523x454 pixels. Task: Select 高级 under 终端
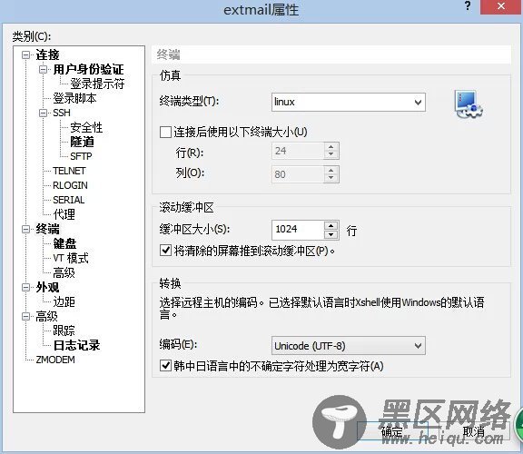[x=64, y=273]
